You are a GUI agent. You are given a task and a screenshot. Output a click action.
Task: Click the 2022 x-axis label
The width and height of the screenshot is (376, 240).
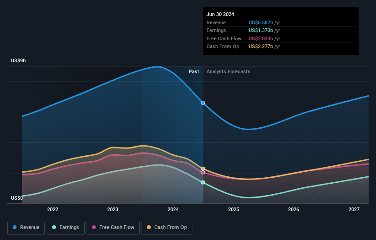[x=53, y=209]
